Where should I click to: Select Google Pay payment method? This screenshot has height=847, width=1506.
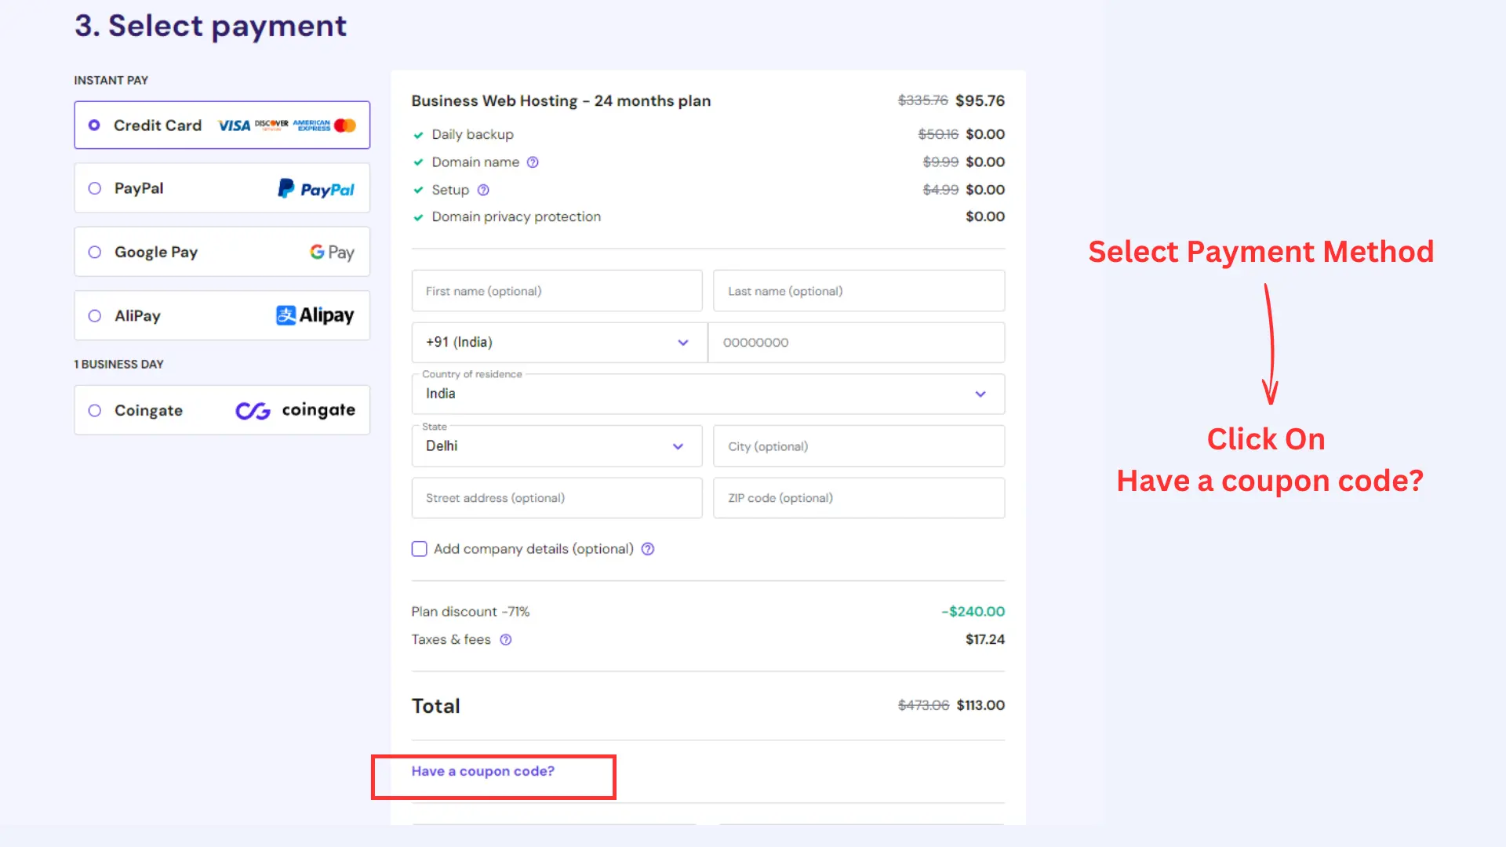pyautogui.click(x=94, y=251)
